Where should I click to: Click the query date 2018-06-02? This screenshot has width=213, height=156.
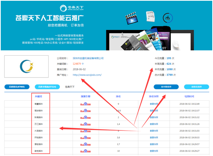coord(79,69)
